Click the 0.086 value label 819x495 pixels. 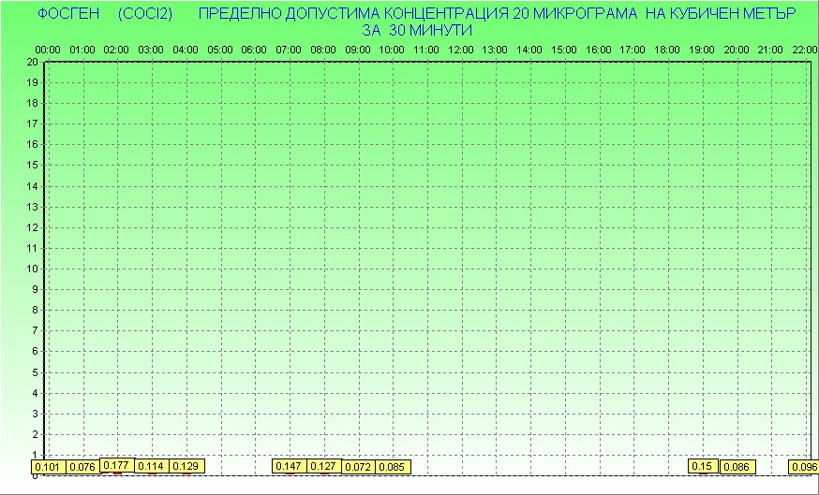coord(737,466)
